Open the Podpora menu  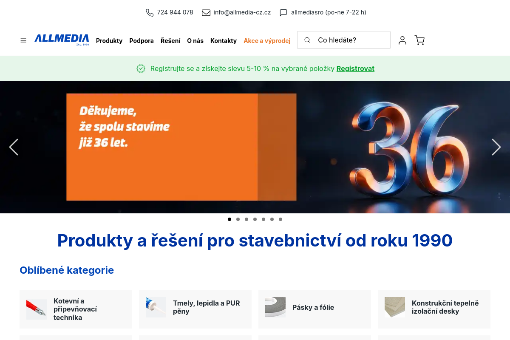pos(142,41)
